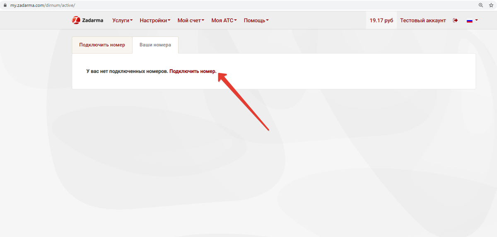This screenshot has width=497, height=237.
Task: Follow the Подключить номер link in message
Action: (193, 71)
